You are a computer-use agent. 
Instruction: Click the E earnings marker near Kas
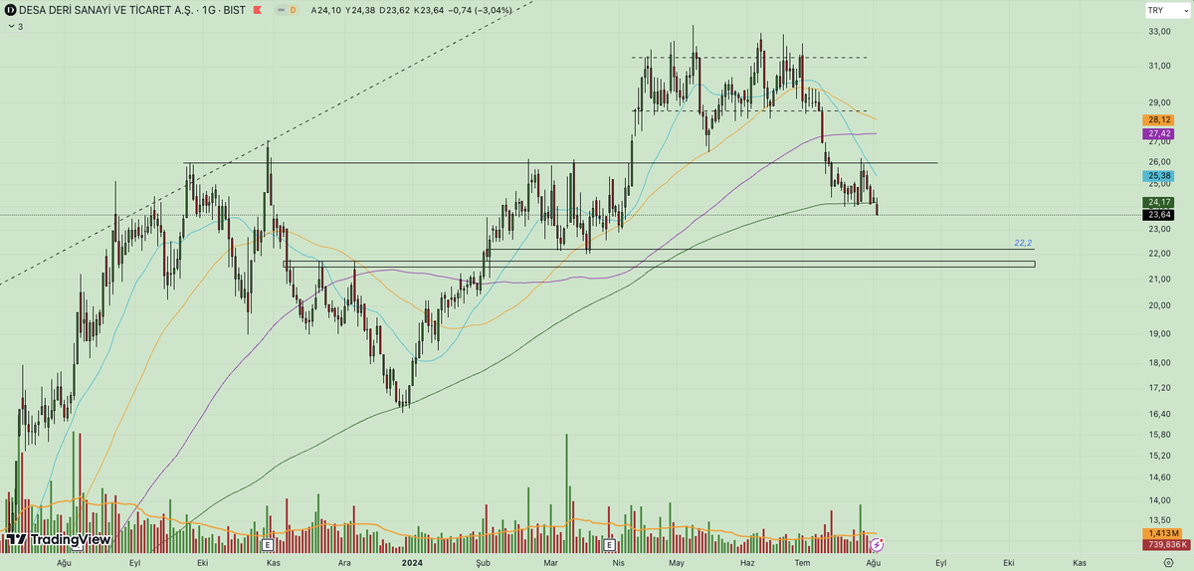pyautogui.click(x=267, y=545)
